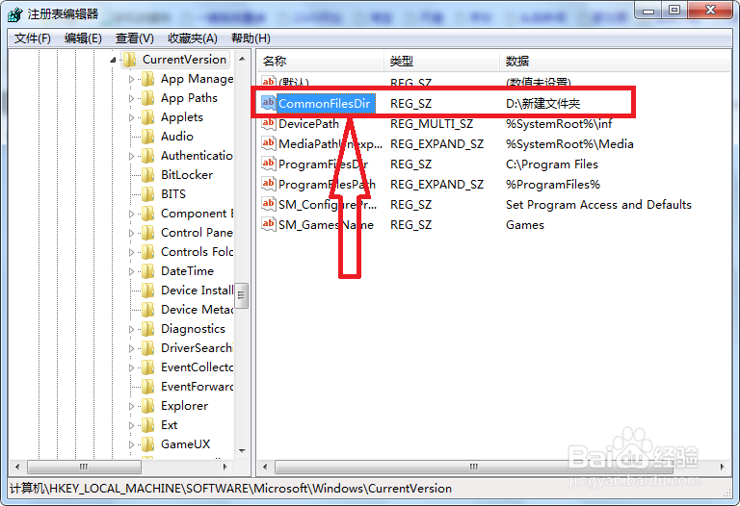740x506 pixels.
Task: Select the Control Panel tree item
Action: coord(197,233)
